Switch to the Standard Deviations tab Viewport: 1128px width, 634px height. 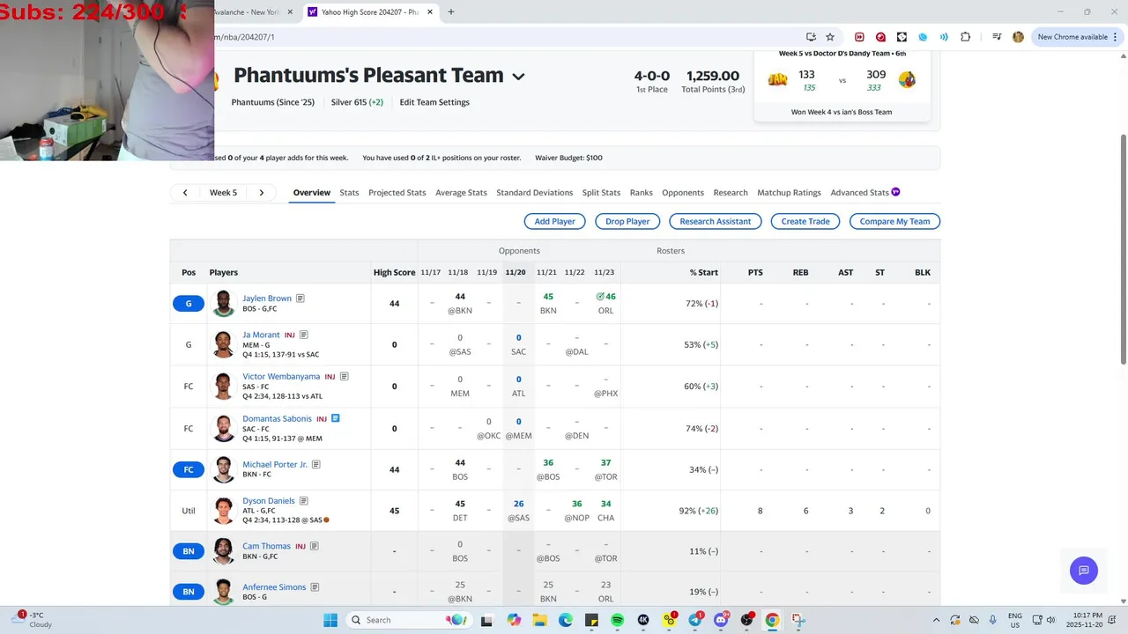coord(534,193)
